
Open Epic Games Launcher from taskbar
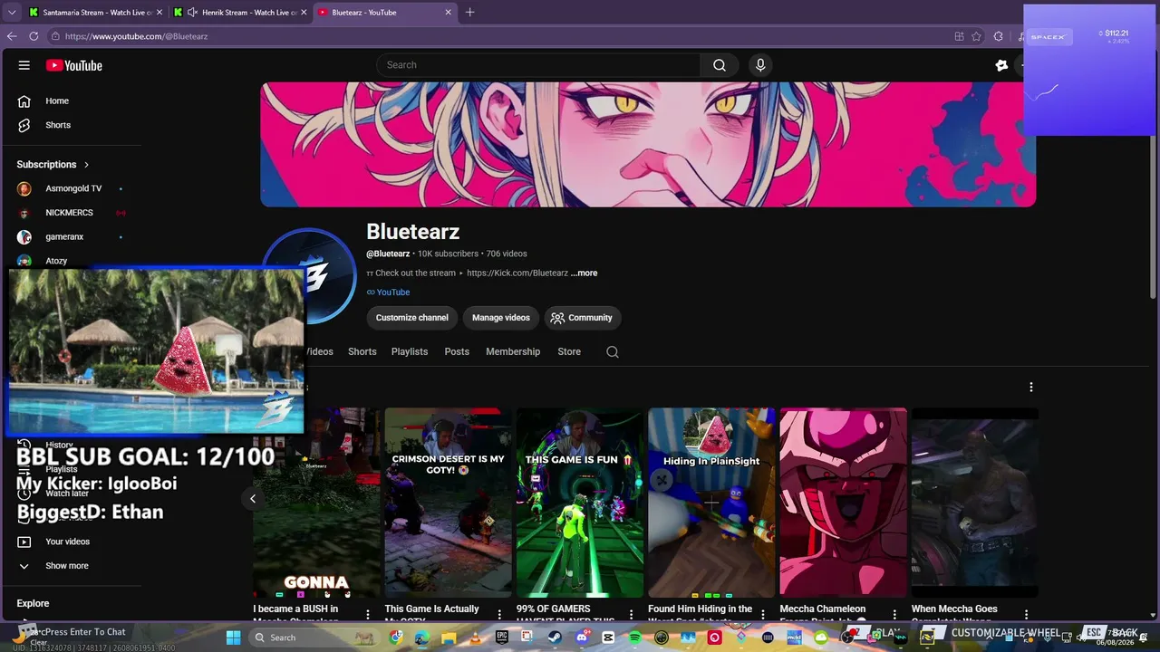point(502,638)
